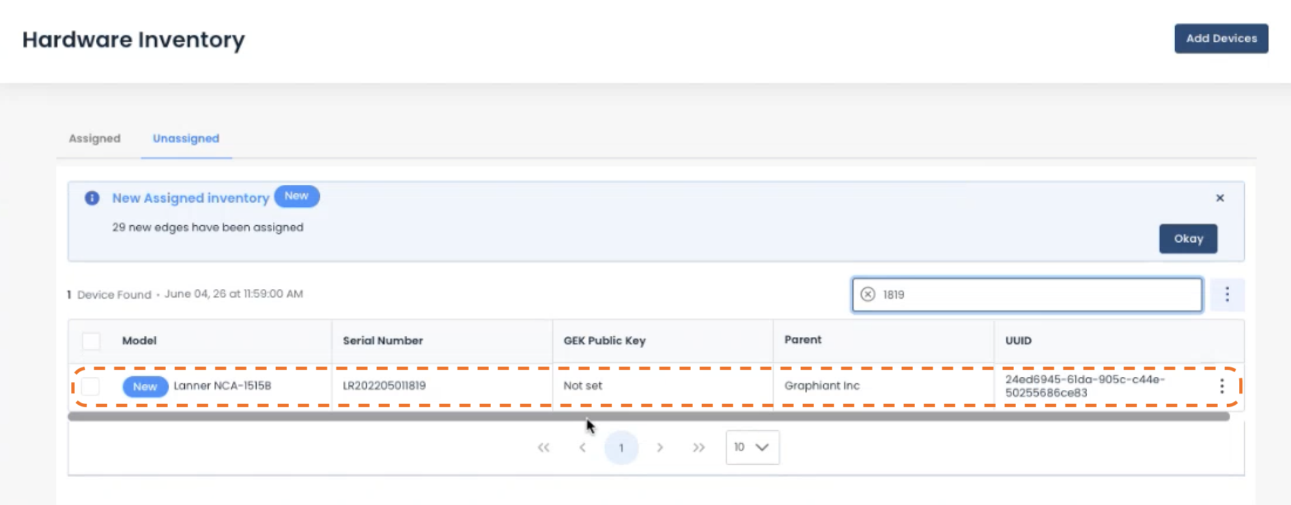Viewport: 1291px width, 505px height.
Task: Click the horizontal table scrollbar
Action: 648,416
